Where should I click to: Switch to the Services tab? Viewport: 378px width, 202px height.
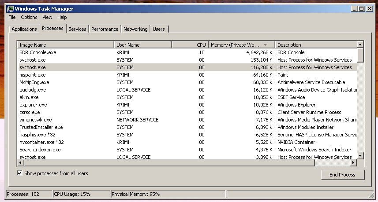77,29
